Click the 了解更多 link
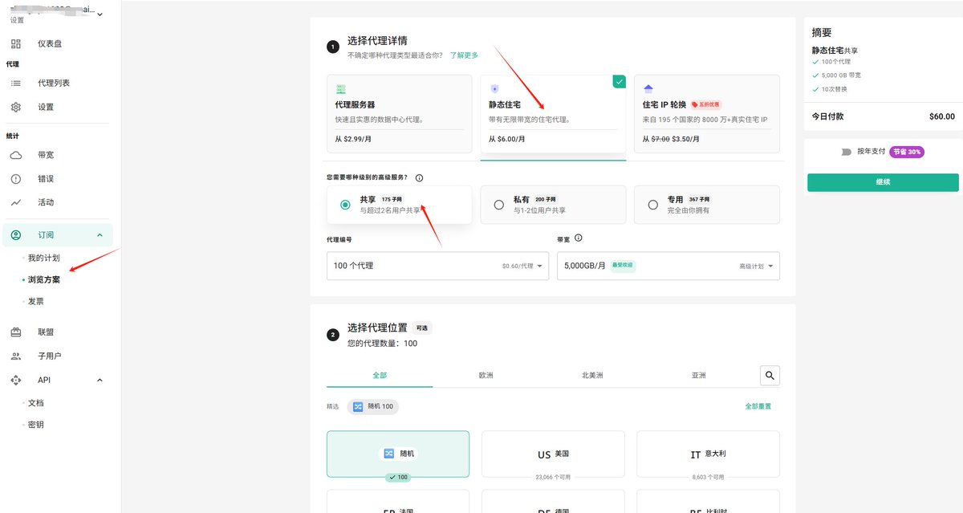Image resolution: width=963 pixels, height=513 pixels. tap(464, 55)
